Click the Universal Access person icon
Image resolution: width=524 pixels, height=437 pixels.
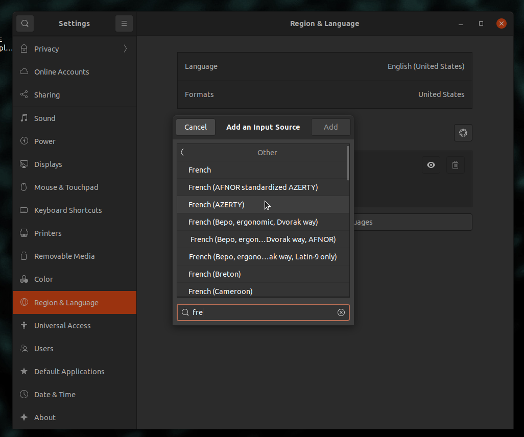pos(24,326)
